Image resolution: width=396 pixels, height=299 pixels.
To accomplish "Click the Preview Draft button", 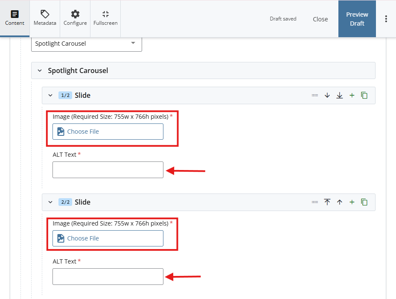I will tap(357, 19).
